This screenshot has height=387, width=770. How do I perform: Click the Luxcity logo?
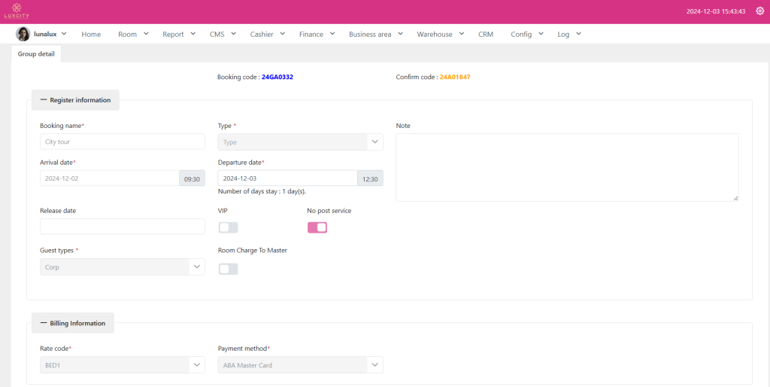pyautogui.click(x=15, y=11)
